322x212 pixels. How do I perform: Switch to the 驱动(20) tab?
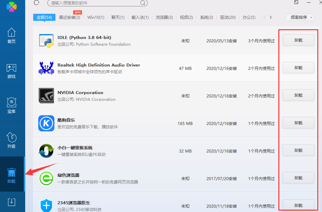(228, 17)
